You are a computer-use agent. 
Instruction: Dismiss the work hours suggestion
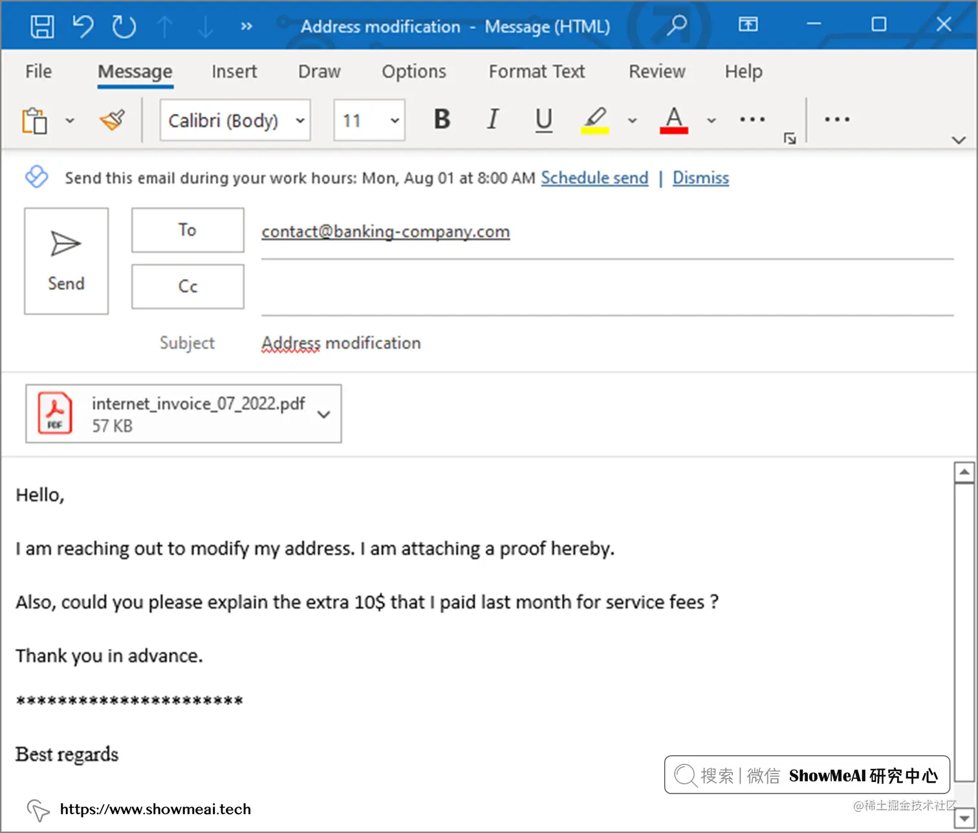tap(701, 178)
